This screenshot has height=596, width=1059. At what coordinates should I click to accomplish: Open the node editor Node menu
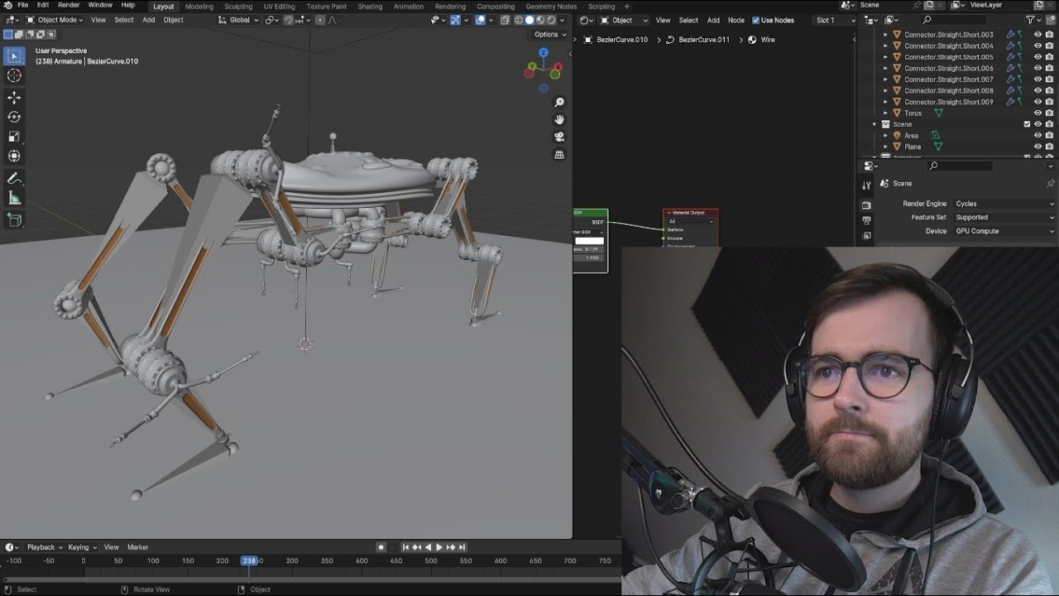tap(736, 20)
